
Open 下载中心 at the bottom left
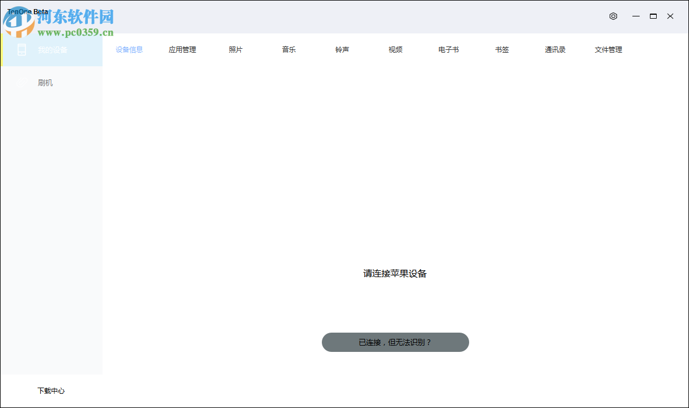(x=51, y=390)
